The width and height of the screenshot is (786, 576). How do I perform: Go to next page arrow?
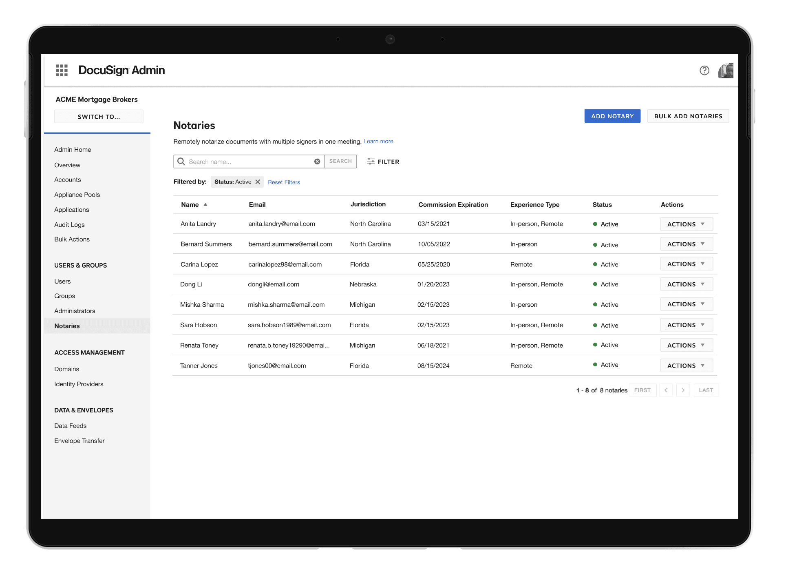pos(683,390)
